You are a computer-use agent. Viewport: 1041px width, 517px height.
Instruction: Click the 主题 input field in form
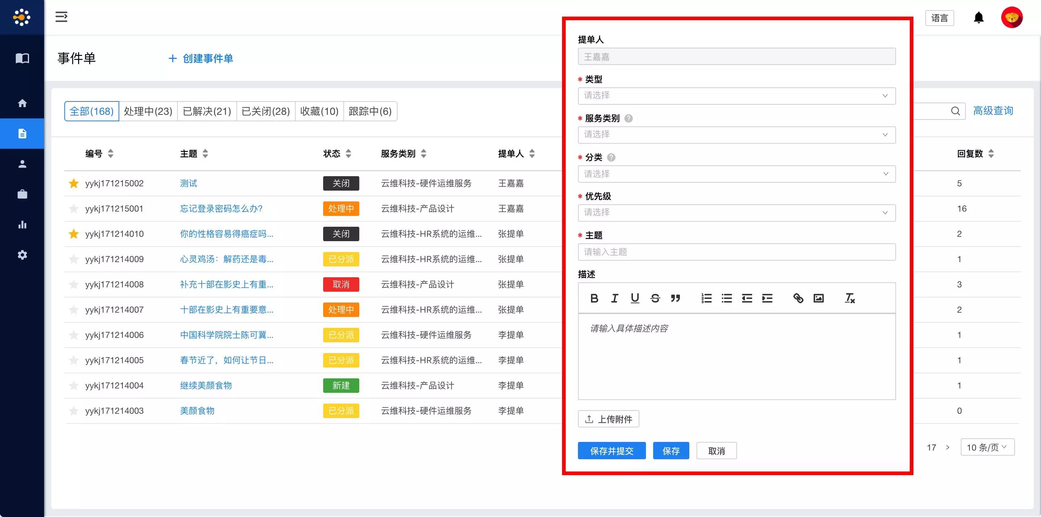click(x=736, y=252)
